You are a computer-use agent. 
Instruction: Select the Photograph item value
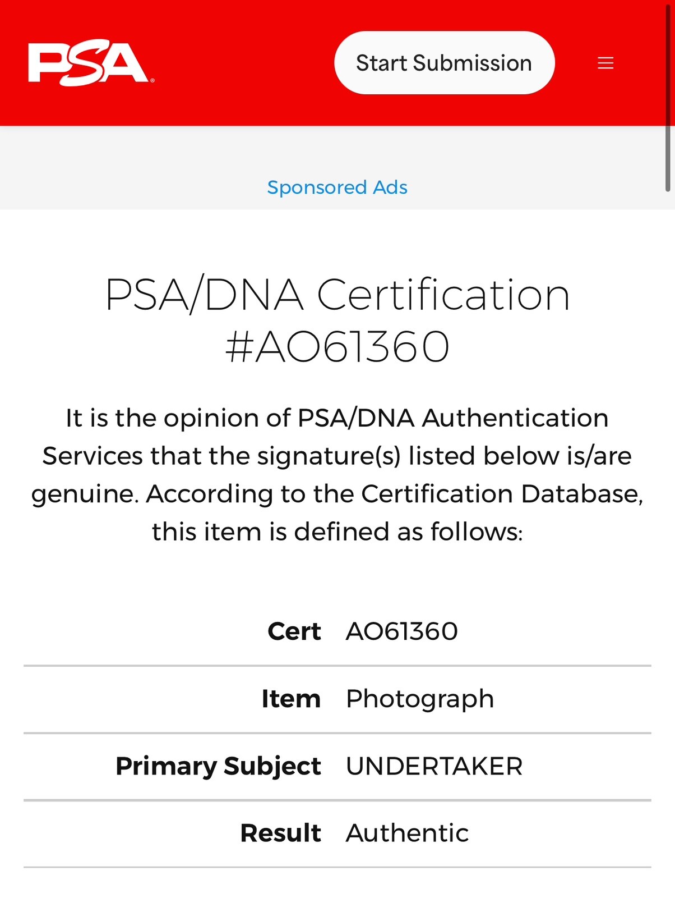[420, 699]
